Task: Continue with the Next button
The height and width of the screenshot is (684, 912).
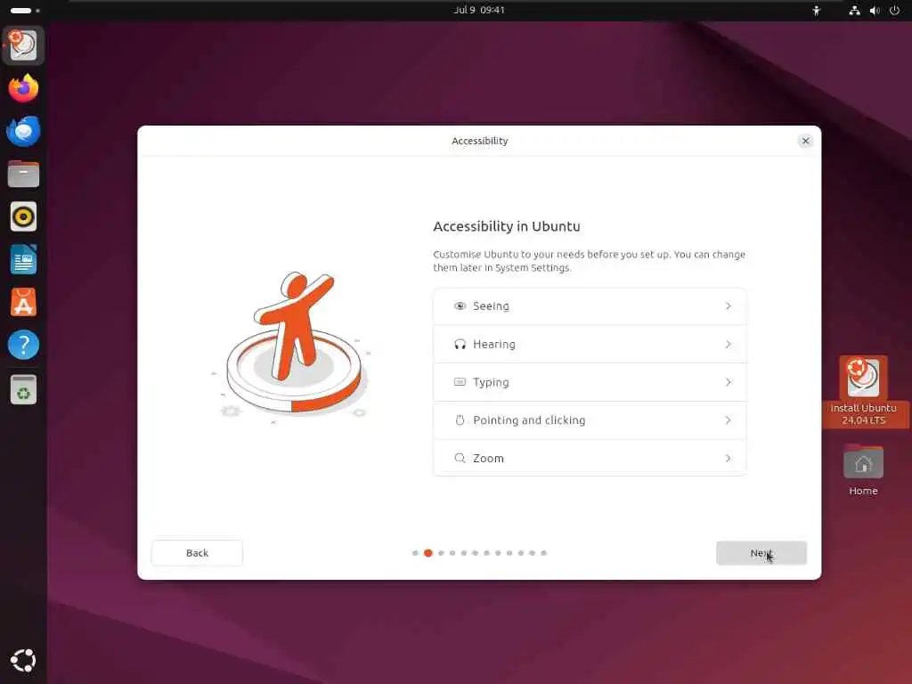Action: tap(761, 553)
